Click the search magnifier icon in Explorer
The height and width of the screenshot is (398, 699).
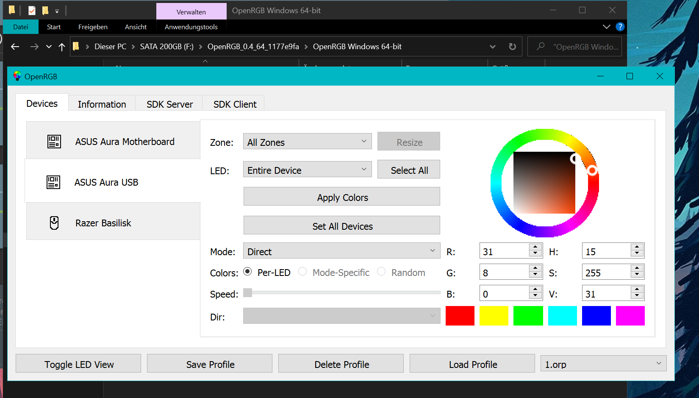pyautogui.click(x=541, y=46)
